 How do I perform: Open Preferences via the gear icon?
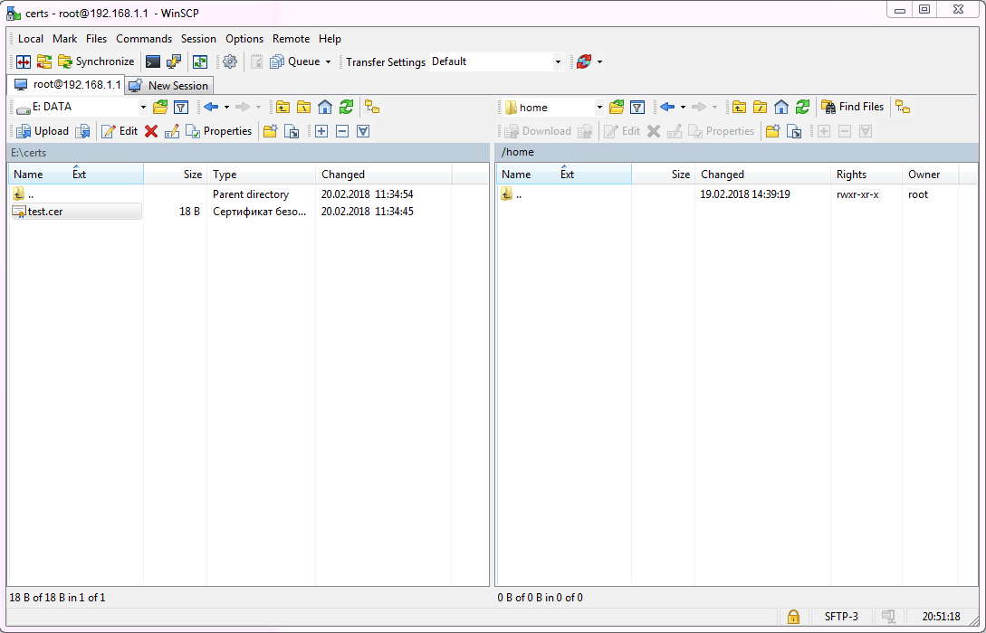click(x=230, y=61)
